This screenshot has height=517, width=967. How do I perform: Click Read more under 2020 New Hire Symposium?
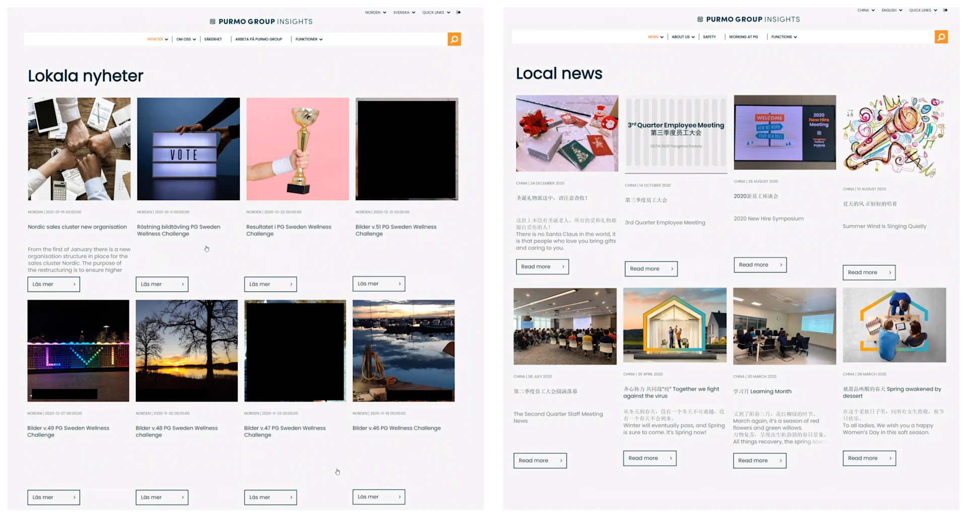[x=760, y=265]
